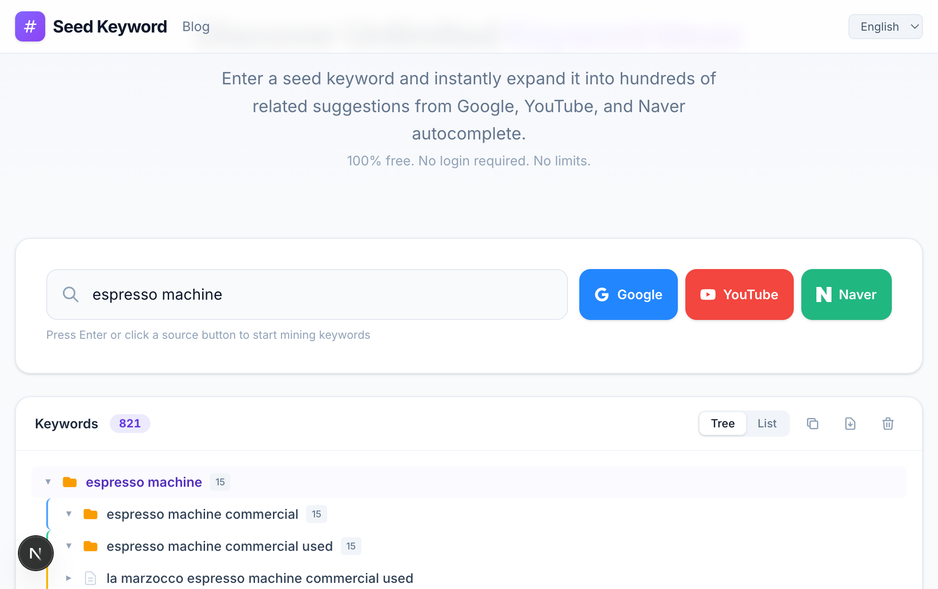
Task: Click the purple hashtag Seed Keyword logo
Action: pyautogui.click(x=30, y=26)
